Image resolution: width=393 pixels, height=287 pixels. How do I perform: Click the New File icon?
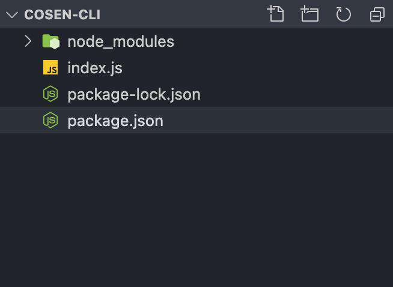276,14
